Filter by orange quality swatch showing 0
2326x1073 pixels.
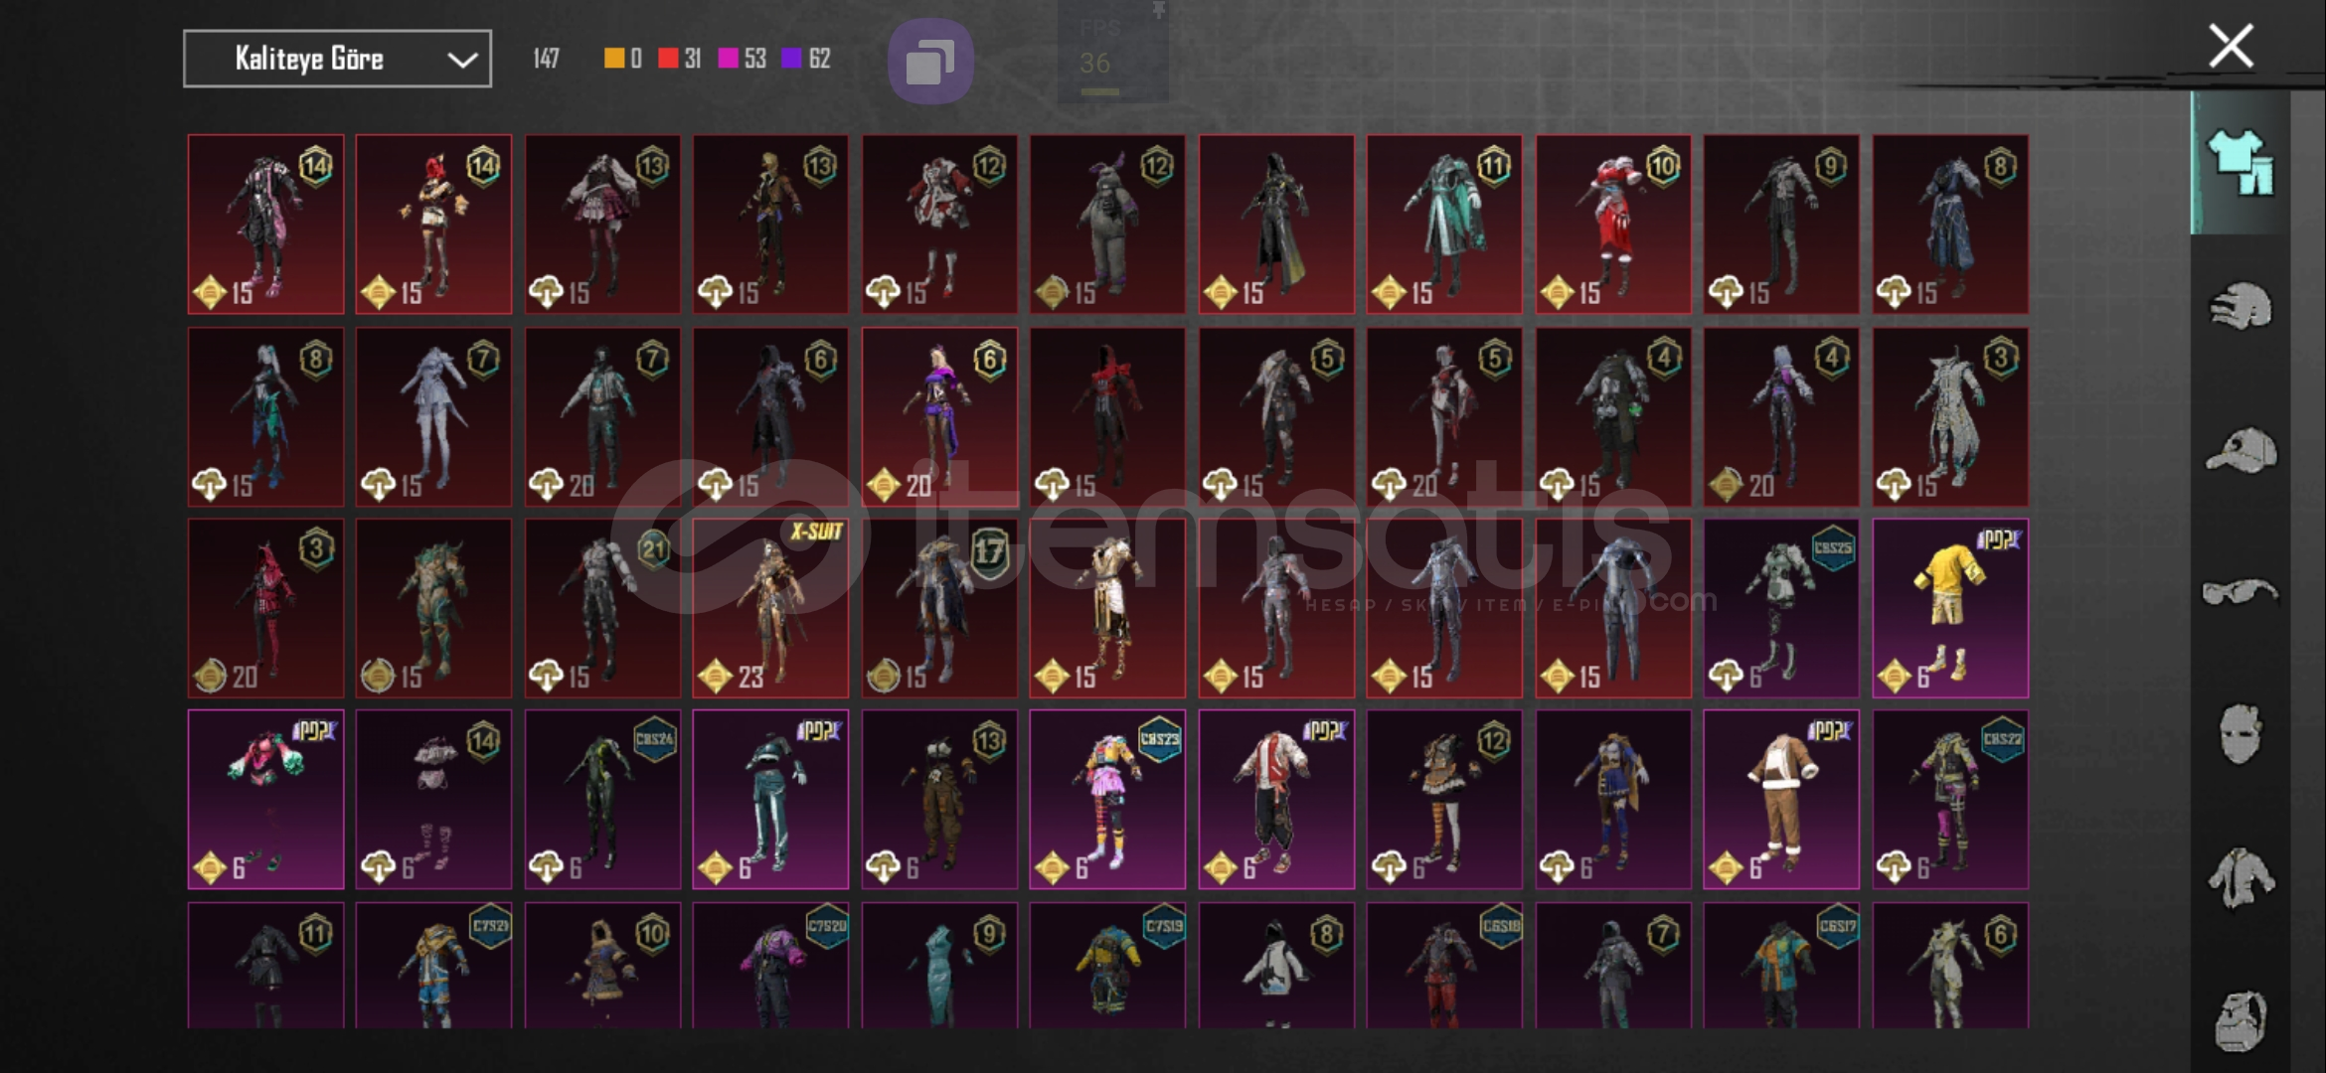(x=623, y=59)
